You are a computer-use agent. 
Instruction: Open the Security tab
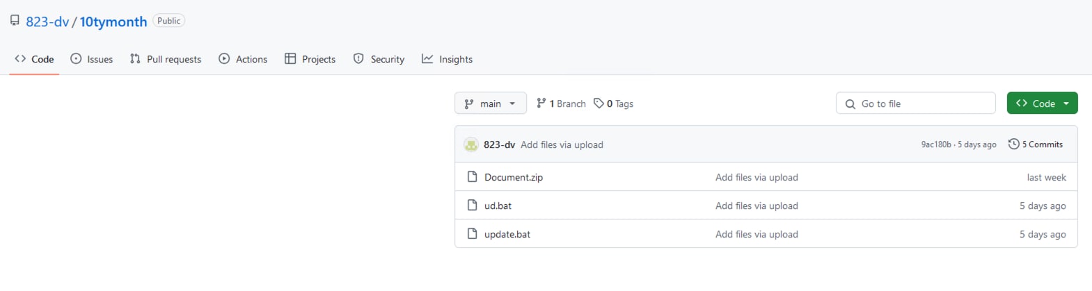pyautogui.click(x=379, y=59)
